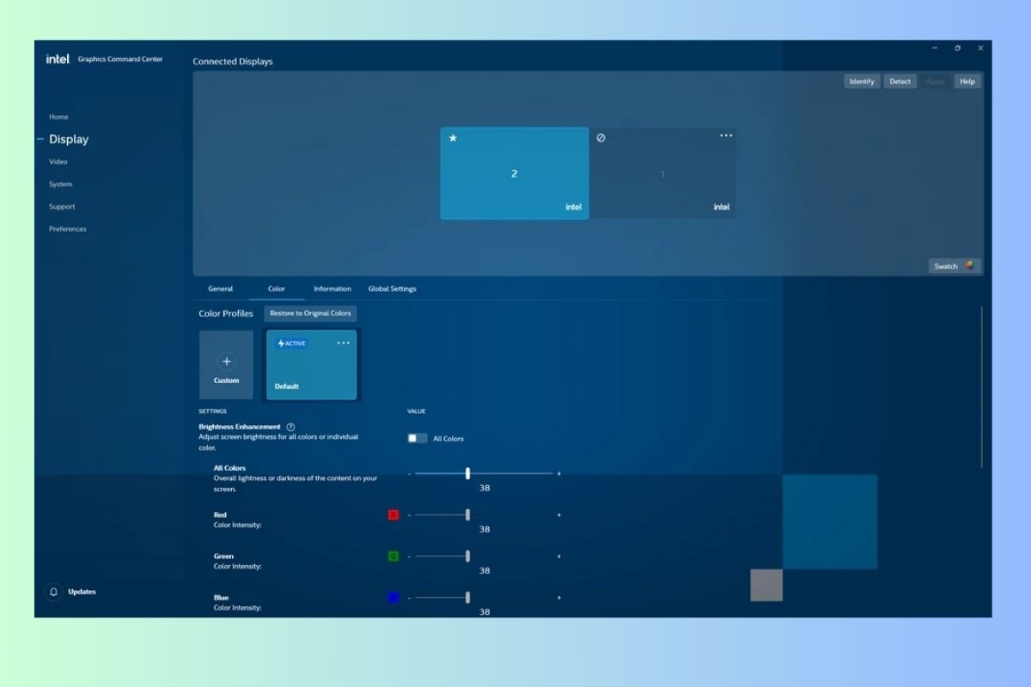
Task: Click the Green intensity slider handle
Action: coord(467,556)
